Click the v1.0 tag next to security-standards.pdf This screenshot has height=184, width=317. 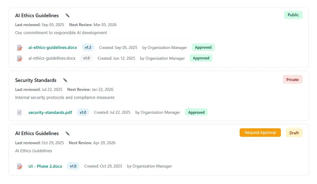click(83, 113)
